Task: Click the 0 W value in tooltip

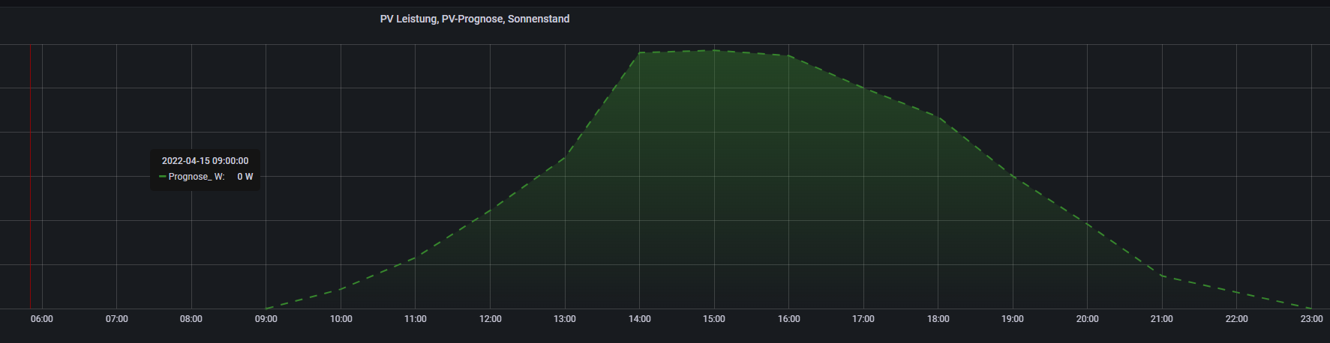Action: 245,177
